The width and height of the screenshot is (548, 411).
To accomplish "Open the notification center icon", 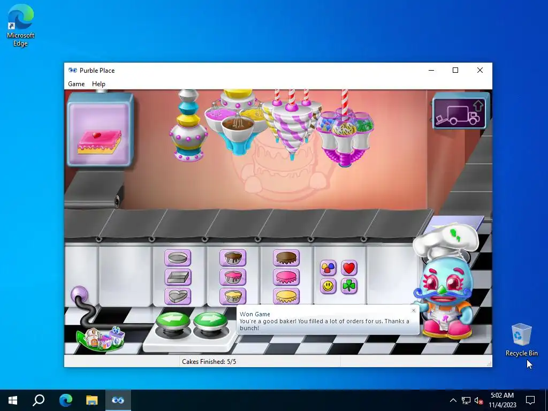I will point(530,400).
